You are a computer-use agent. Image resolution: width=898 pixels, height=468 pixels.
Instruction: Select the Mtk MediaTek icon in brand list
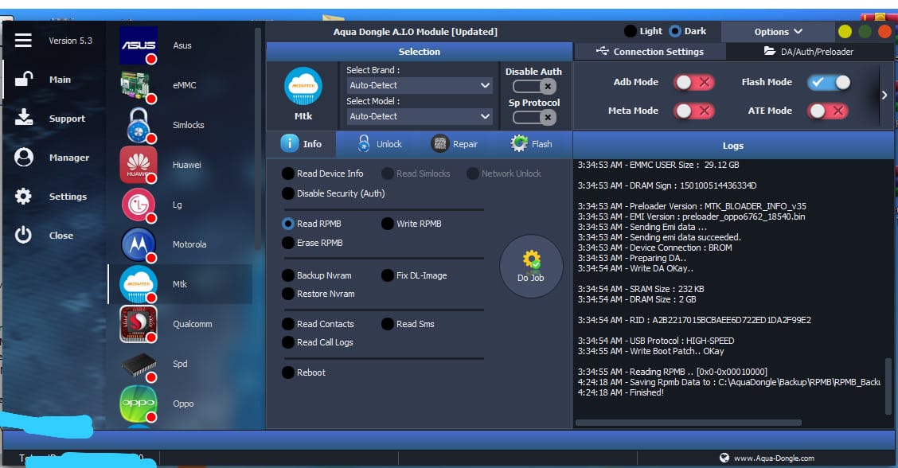138,284
